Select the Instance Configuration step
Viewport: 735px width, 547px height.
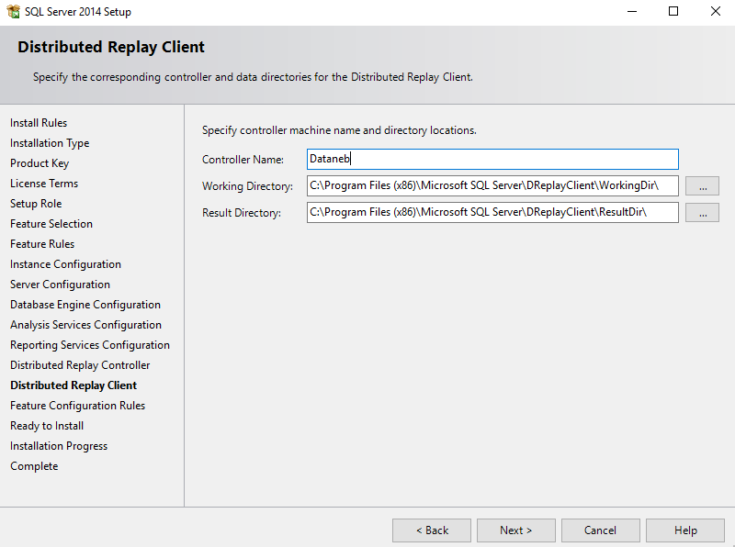(x=65, y=264)
